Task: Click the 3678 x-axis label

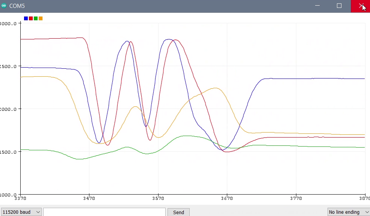Action: [x=227, y=198]
